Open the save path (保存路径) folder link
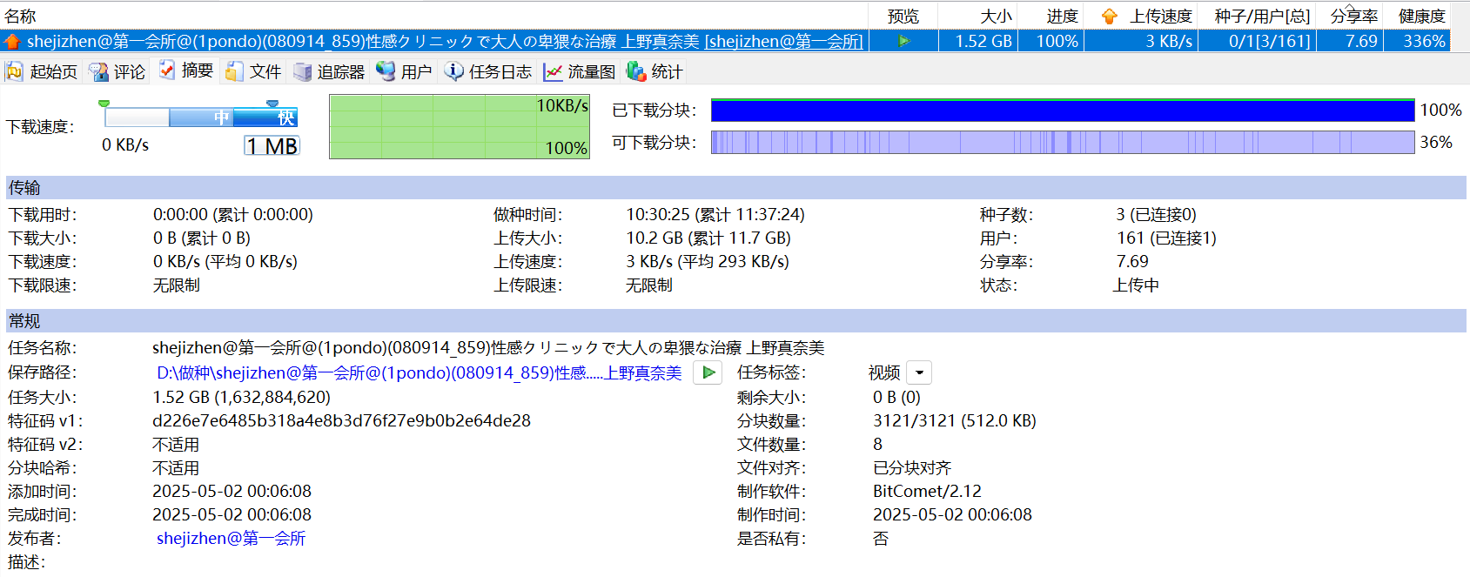The height and width of the screenshot is (577, 1470). point(419,372)
